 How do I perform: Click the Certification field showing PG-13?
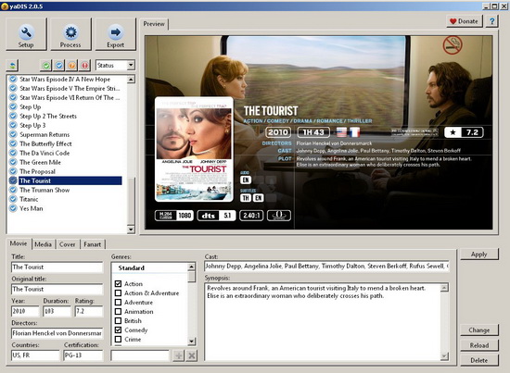pyautogui.click(x=83, y=355)
